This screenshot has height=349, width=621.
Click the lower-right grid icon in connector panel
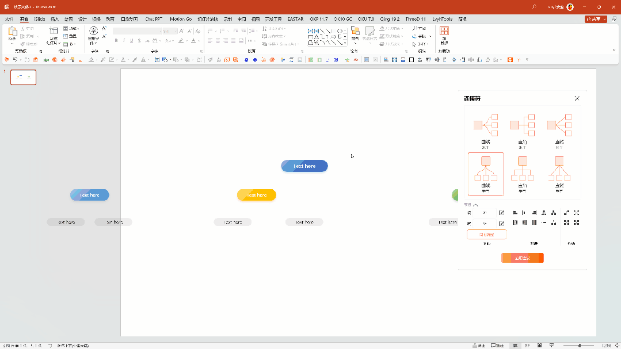[576, 223]
